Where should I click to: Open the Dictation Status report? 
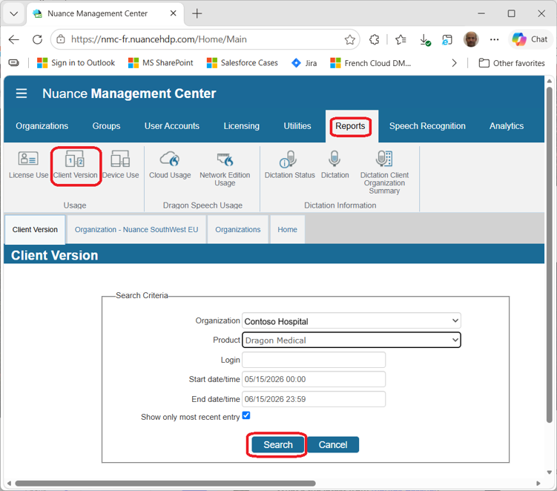pos(289,165)
